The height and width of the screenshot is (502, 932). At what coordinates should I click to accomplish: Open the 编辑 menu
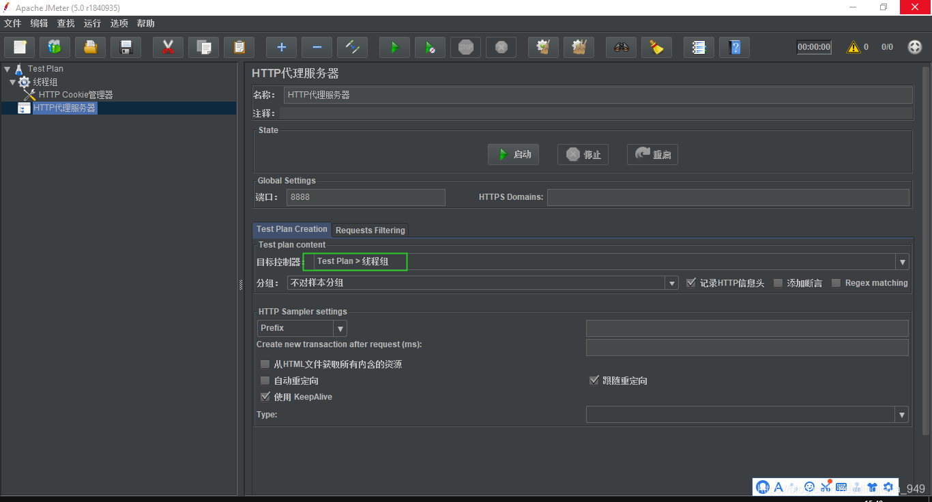pos(40,23)
